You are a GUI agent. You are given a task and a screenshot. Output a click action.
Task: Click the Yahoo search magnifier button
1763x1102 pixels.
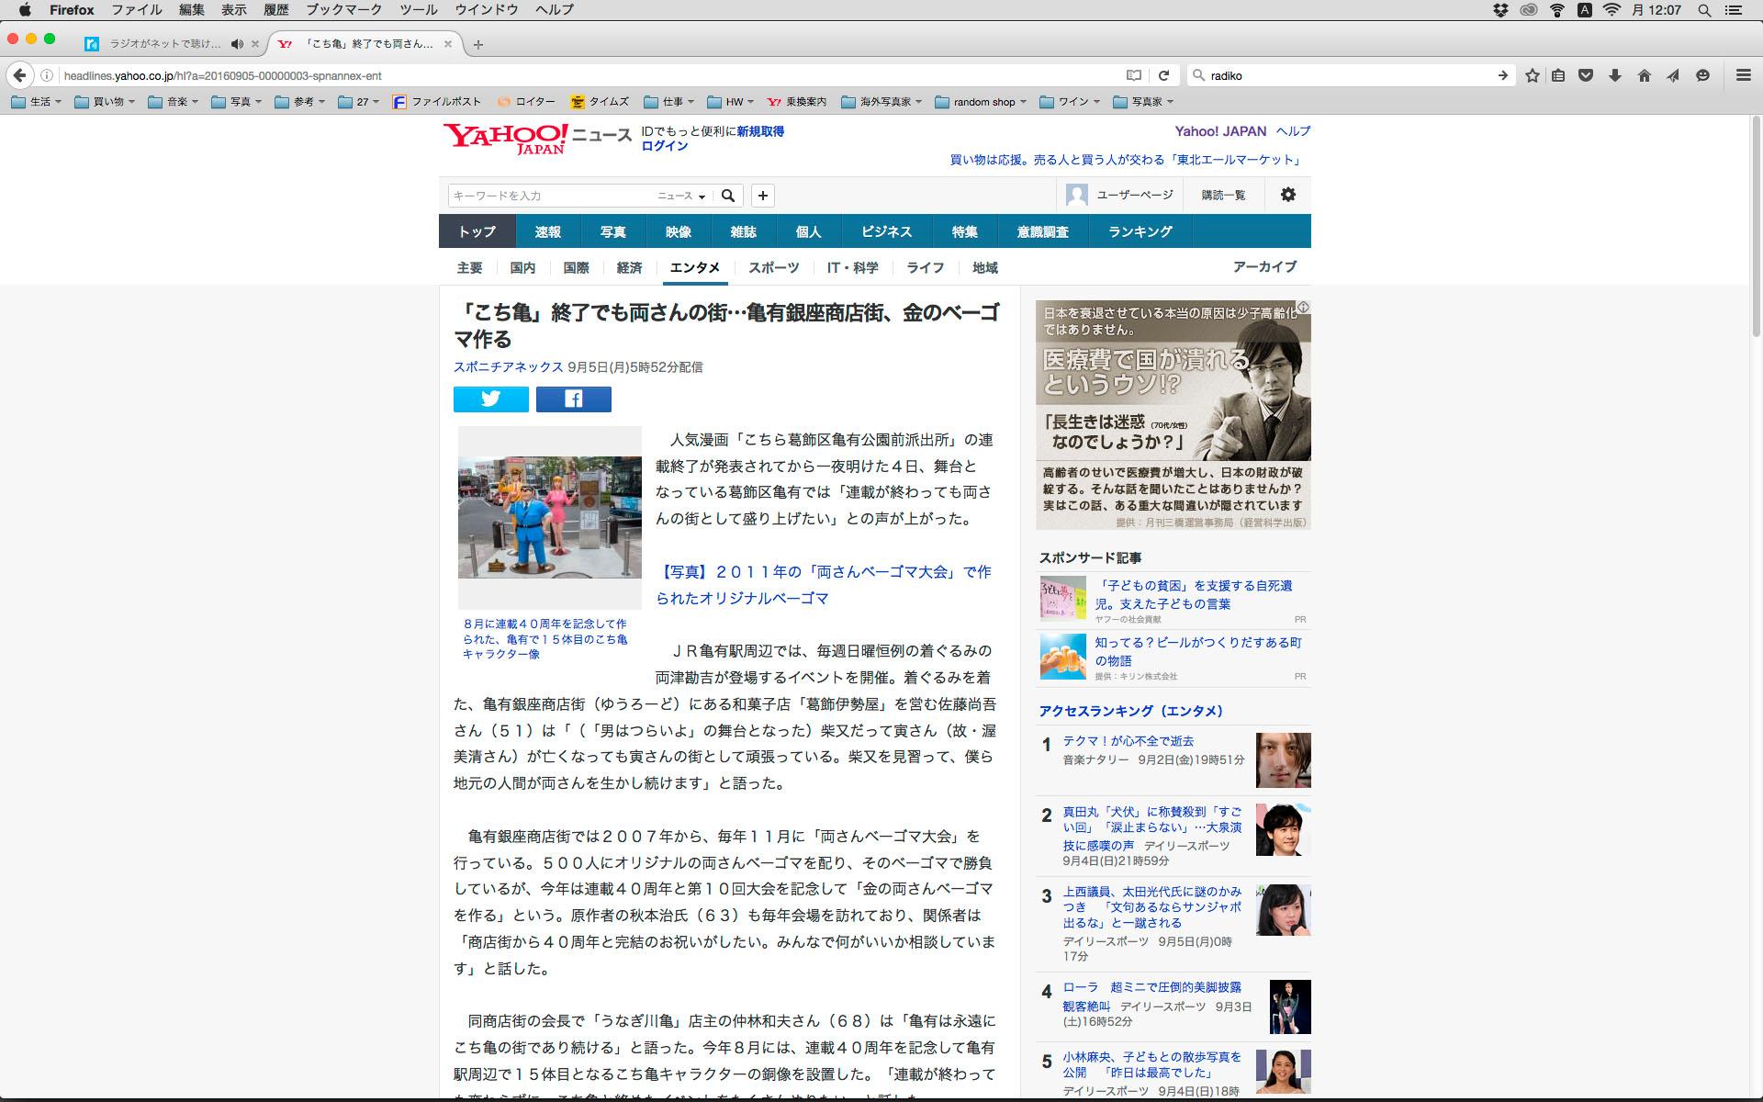(728, 196)
